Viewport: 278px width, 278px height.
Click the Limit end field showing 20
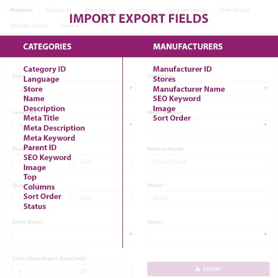(x=103, y=271)
